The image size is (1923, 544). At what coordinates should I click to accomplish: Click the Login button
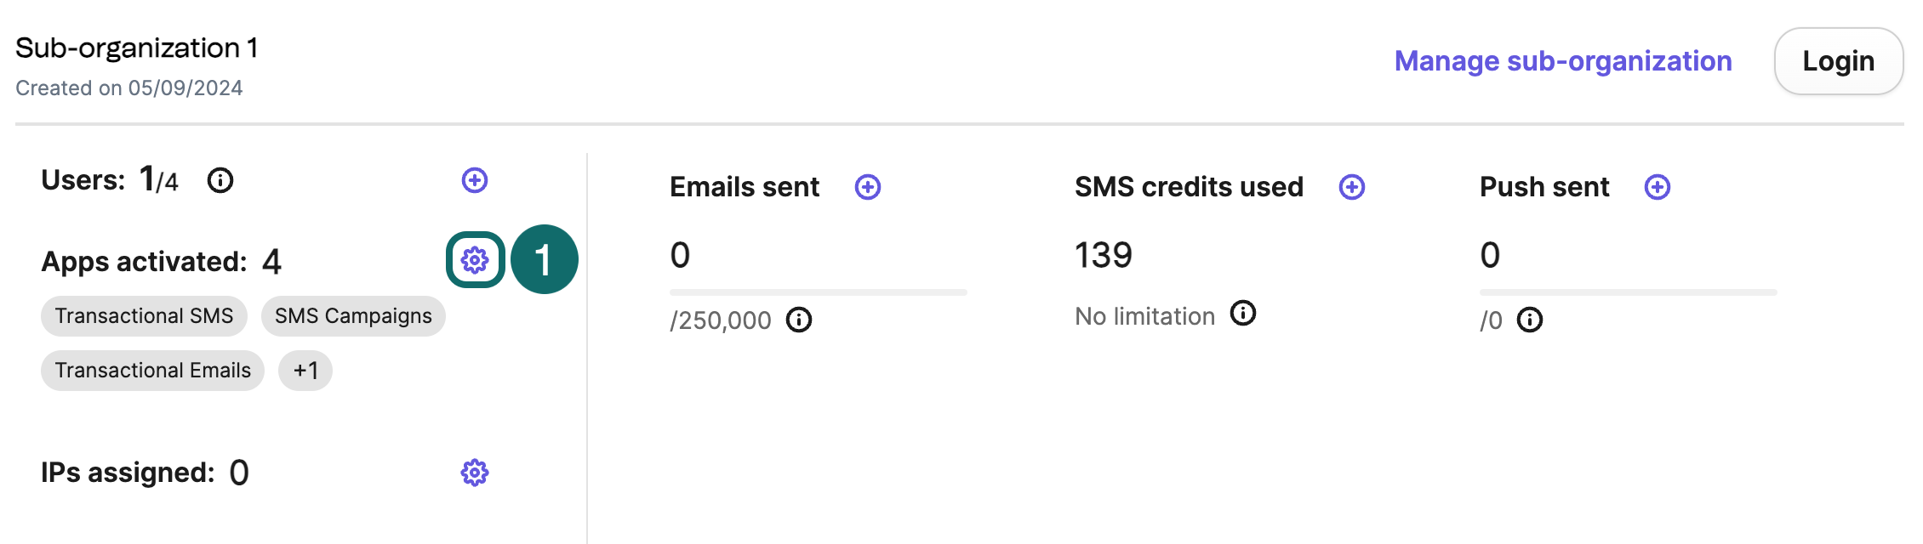[x=1838, y=60]
